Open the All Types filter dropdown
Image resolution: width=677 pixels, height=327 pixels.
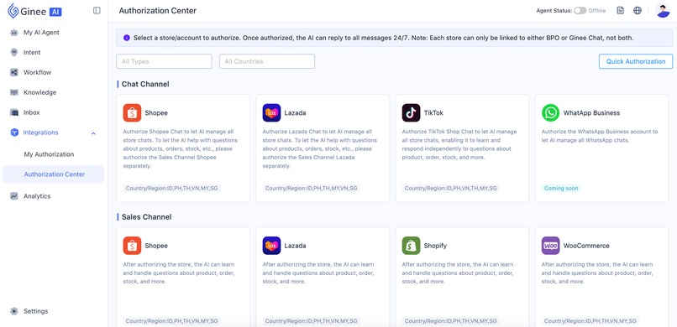click(164, 61)
